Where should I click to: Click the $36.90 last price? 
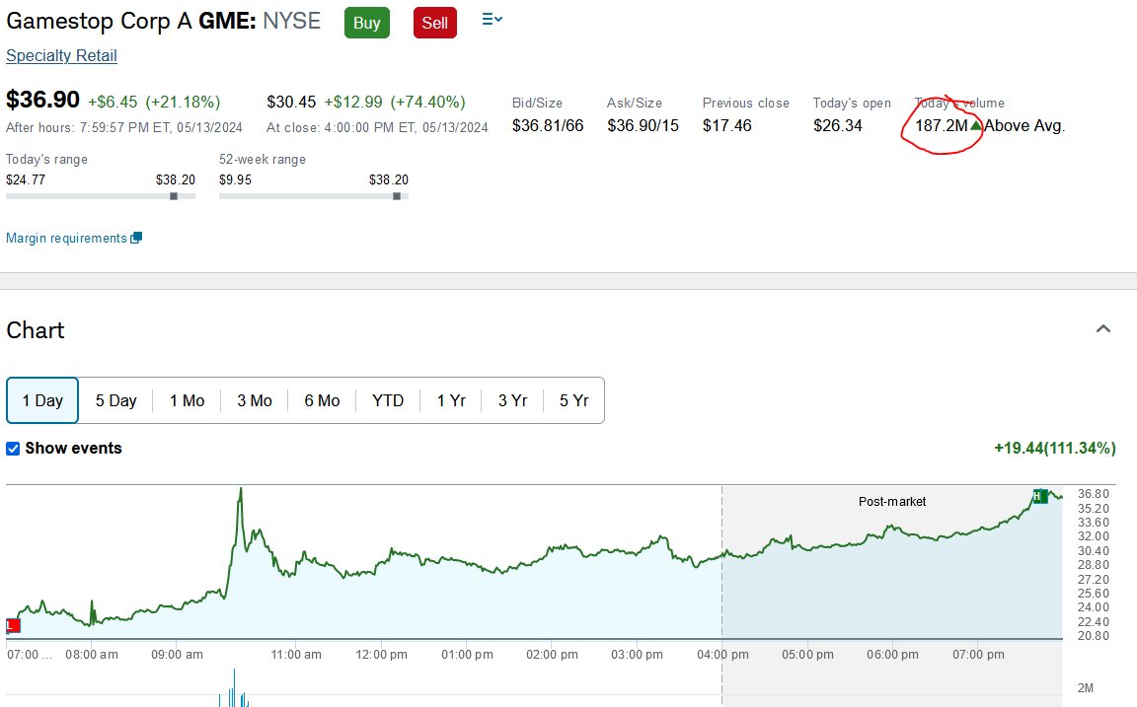(42, 100)
